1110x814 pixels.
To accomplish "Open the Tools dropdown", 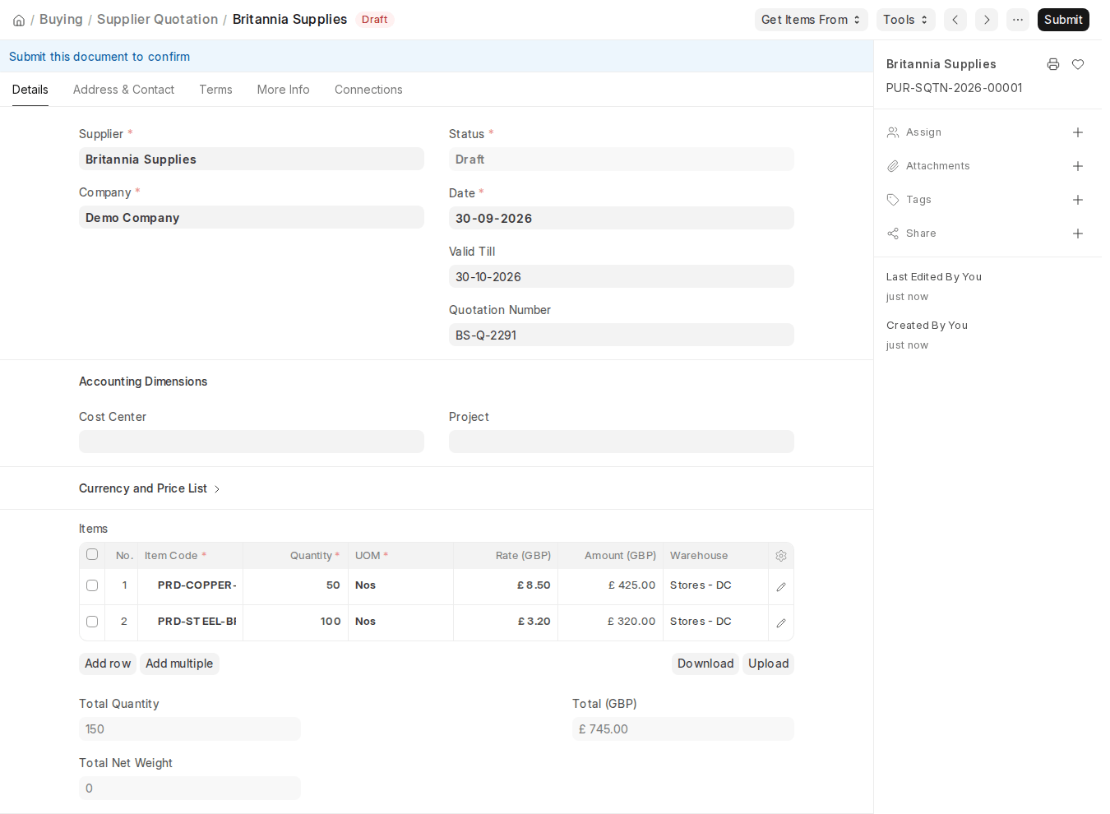I will (906, 20).
